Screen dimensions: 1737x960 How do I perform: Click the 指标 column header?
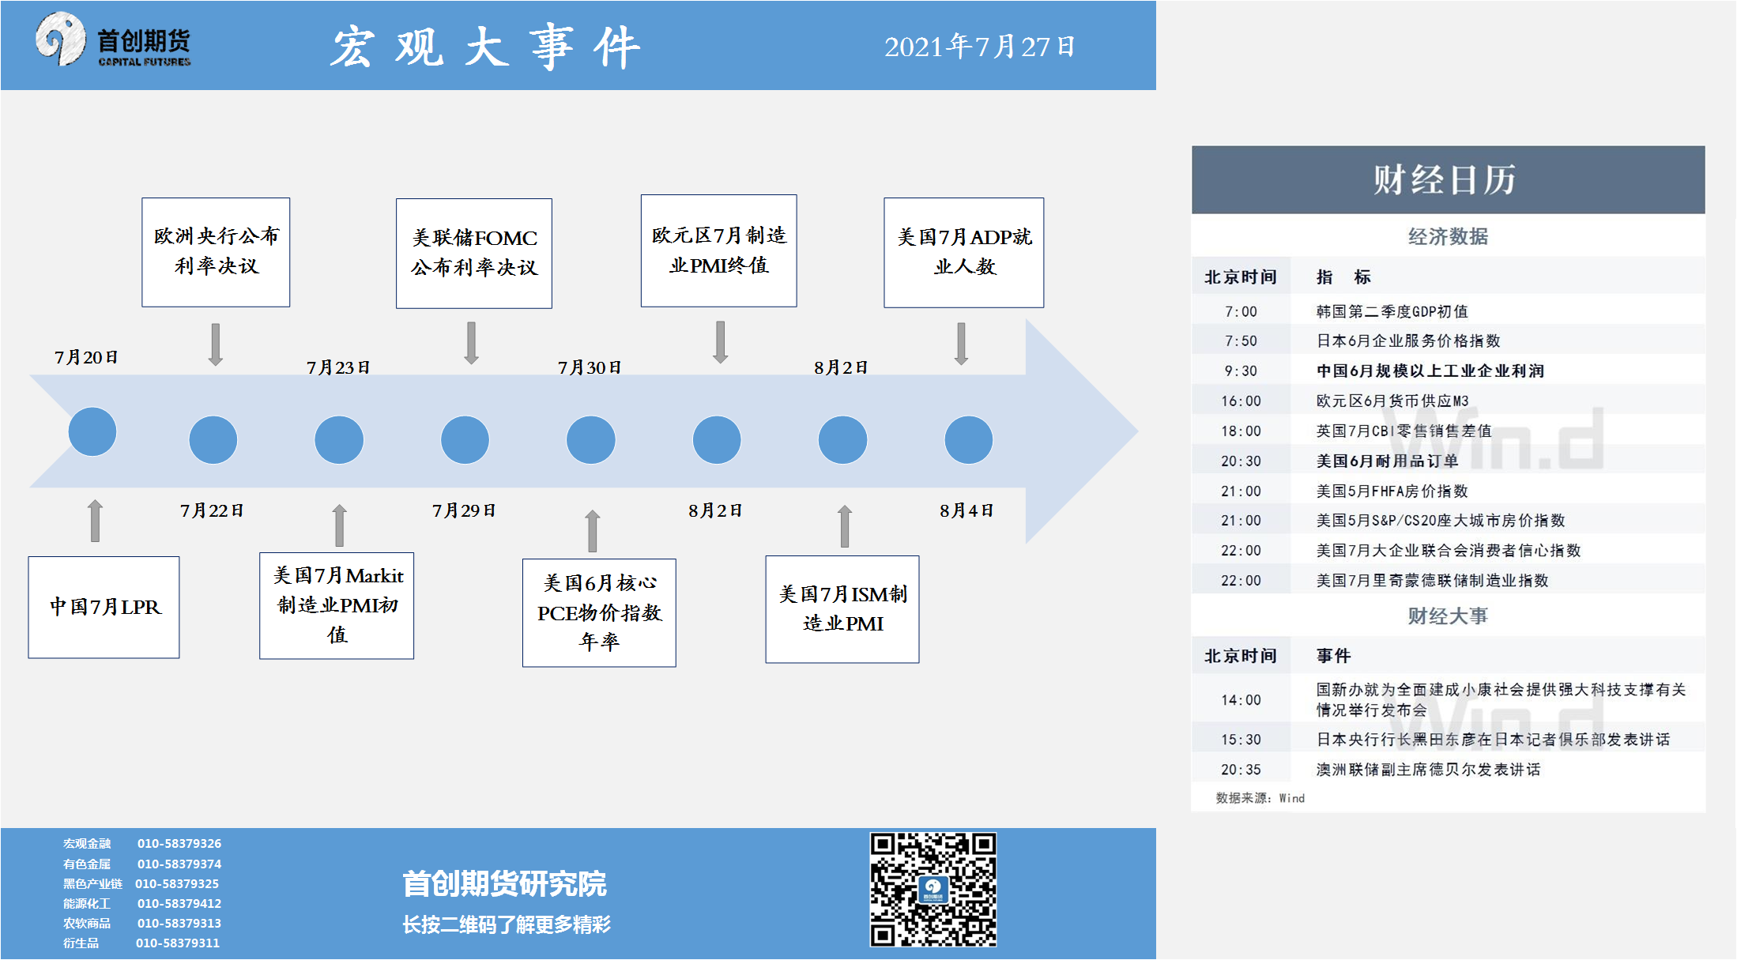pyautogui.click(x=1343, y=277)
